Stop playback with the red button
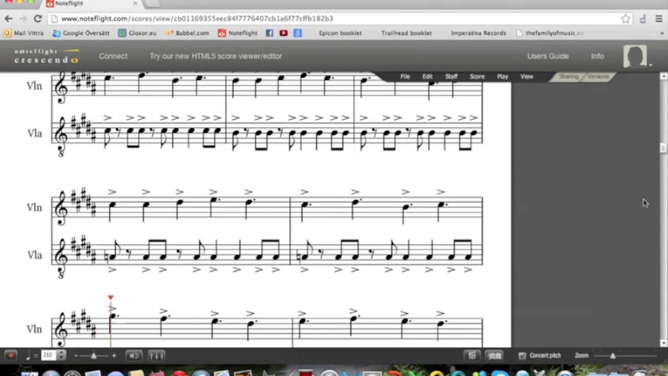668x376 pixels. coord(10,356)
